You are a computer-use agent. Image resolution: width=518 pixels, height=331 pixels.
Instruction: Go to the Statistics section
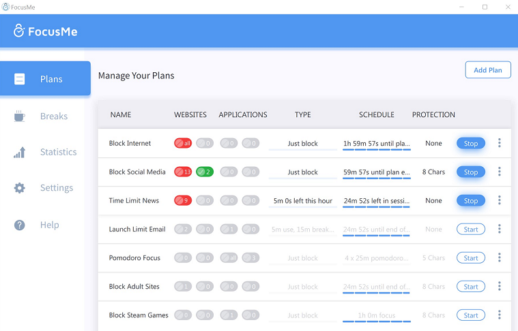coord(45,152)
